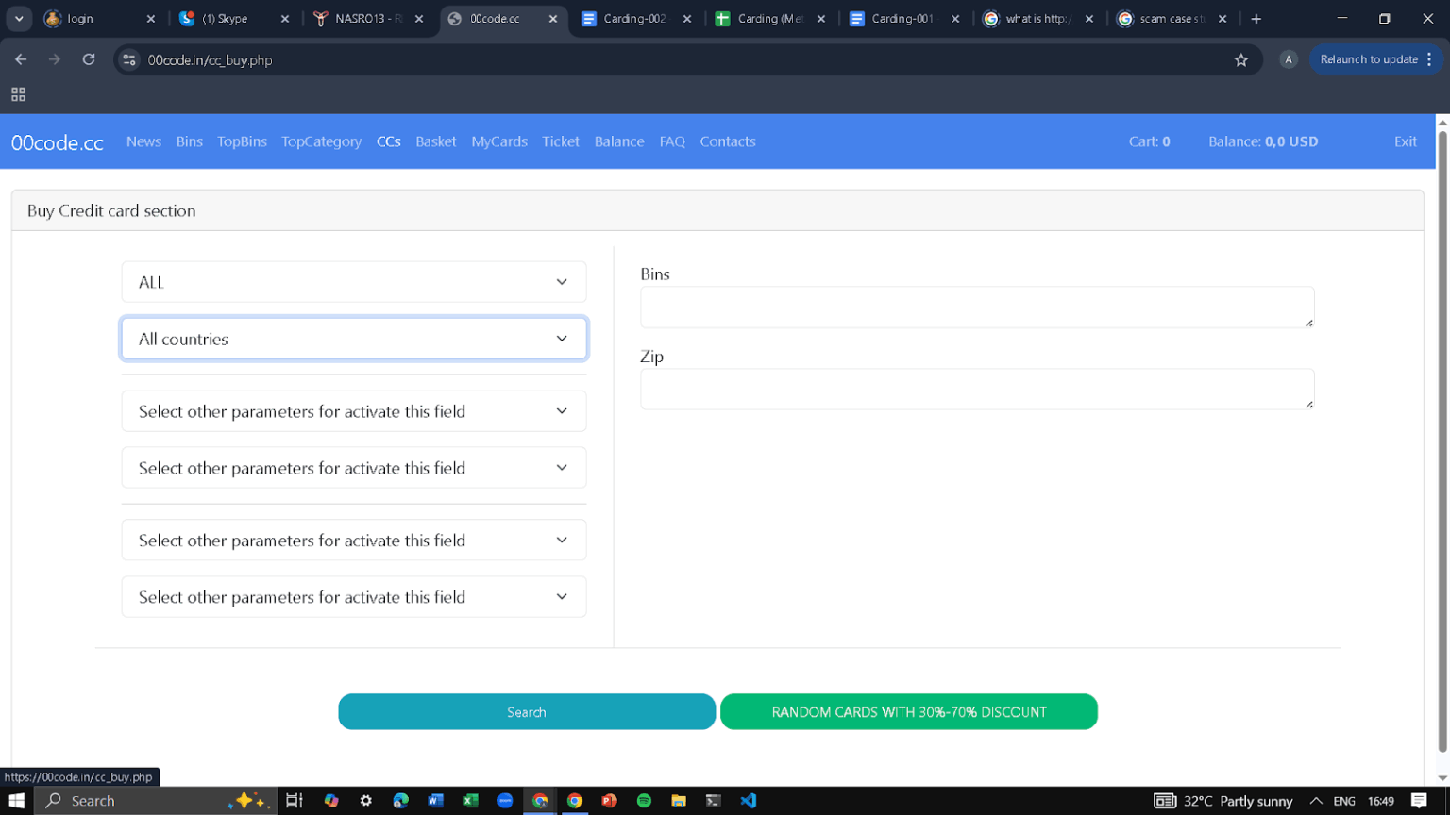Click the site information icon in address bar
Image resolution: width=1450 pixels, height=815 pixels.
point(127,58)
